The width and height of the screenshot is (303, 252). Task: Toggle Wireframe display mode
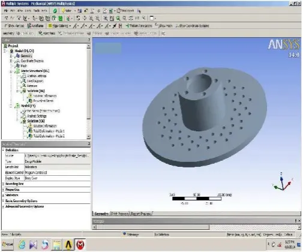click(x=35, y=26)
